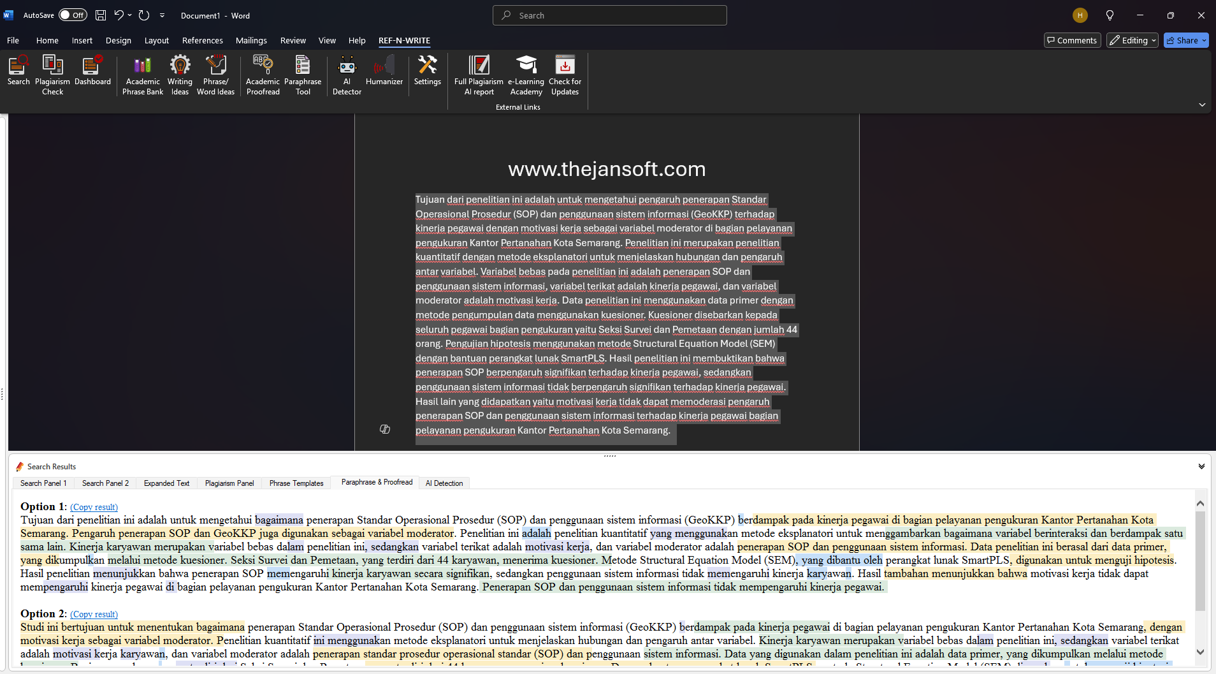Open the Plagiarism Panel tab
The width and height of the screenshot is (1216, 674).
coord(229,483)
